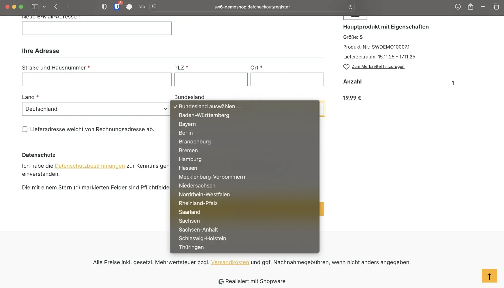The height and width of the screenshot is (288, 504).
Task: Open the shield extension with badge 3
Action: [x=117, y=7]
